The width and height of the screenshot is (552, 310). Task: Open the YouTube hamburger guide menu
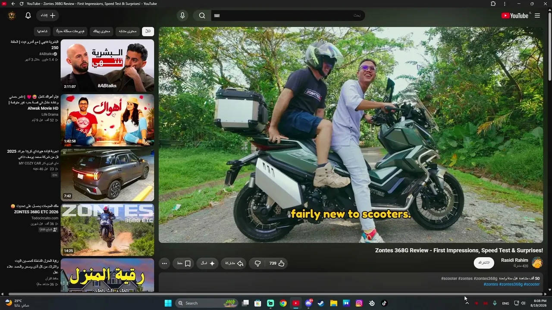(x=537, y=15)
